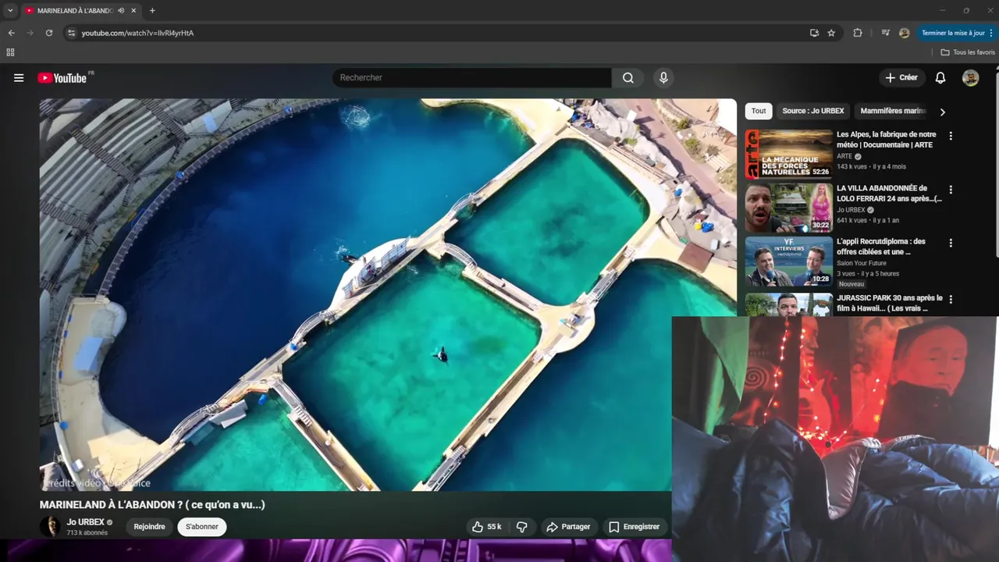View site information icon in address bar
999x562 pixels.
[71, 33]
